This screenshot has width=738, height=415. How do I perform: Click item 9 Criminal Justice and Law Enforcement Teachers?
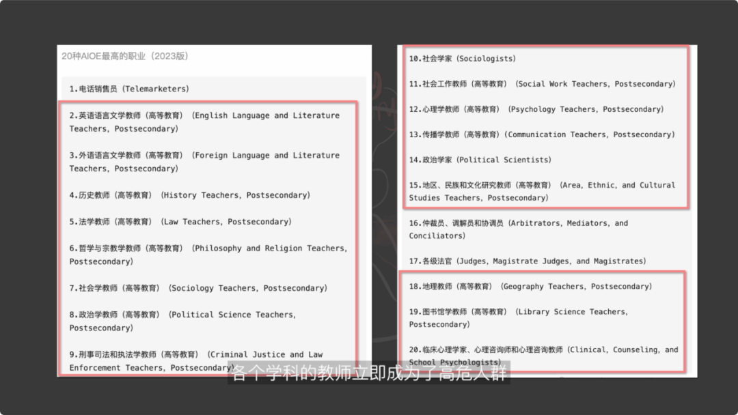[x=195, y=360]
